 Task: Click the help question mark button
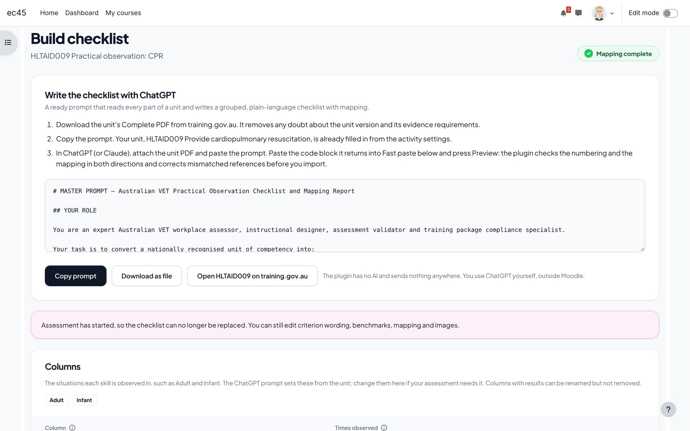(668, 409)
